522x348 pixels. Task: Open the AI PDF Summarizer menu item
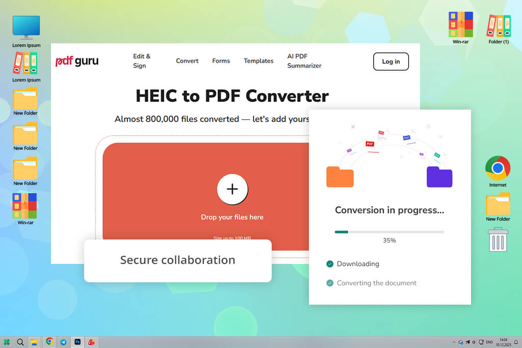click(304, 61)
